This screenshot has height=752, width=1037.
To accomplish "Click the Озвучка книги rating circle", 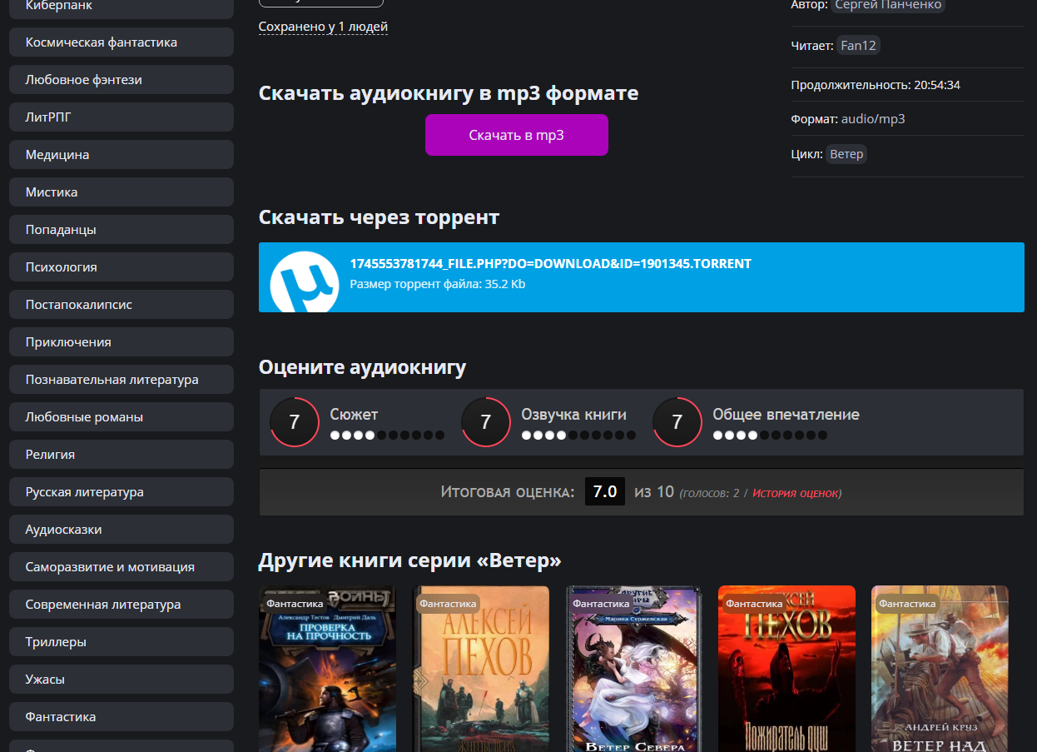I will [486, 422].
